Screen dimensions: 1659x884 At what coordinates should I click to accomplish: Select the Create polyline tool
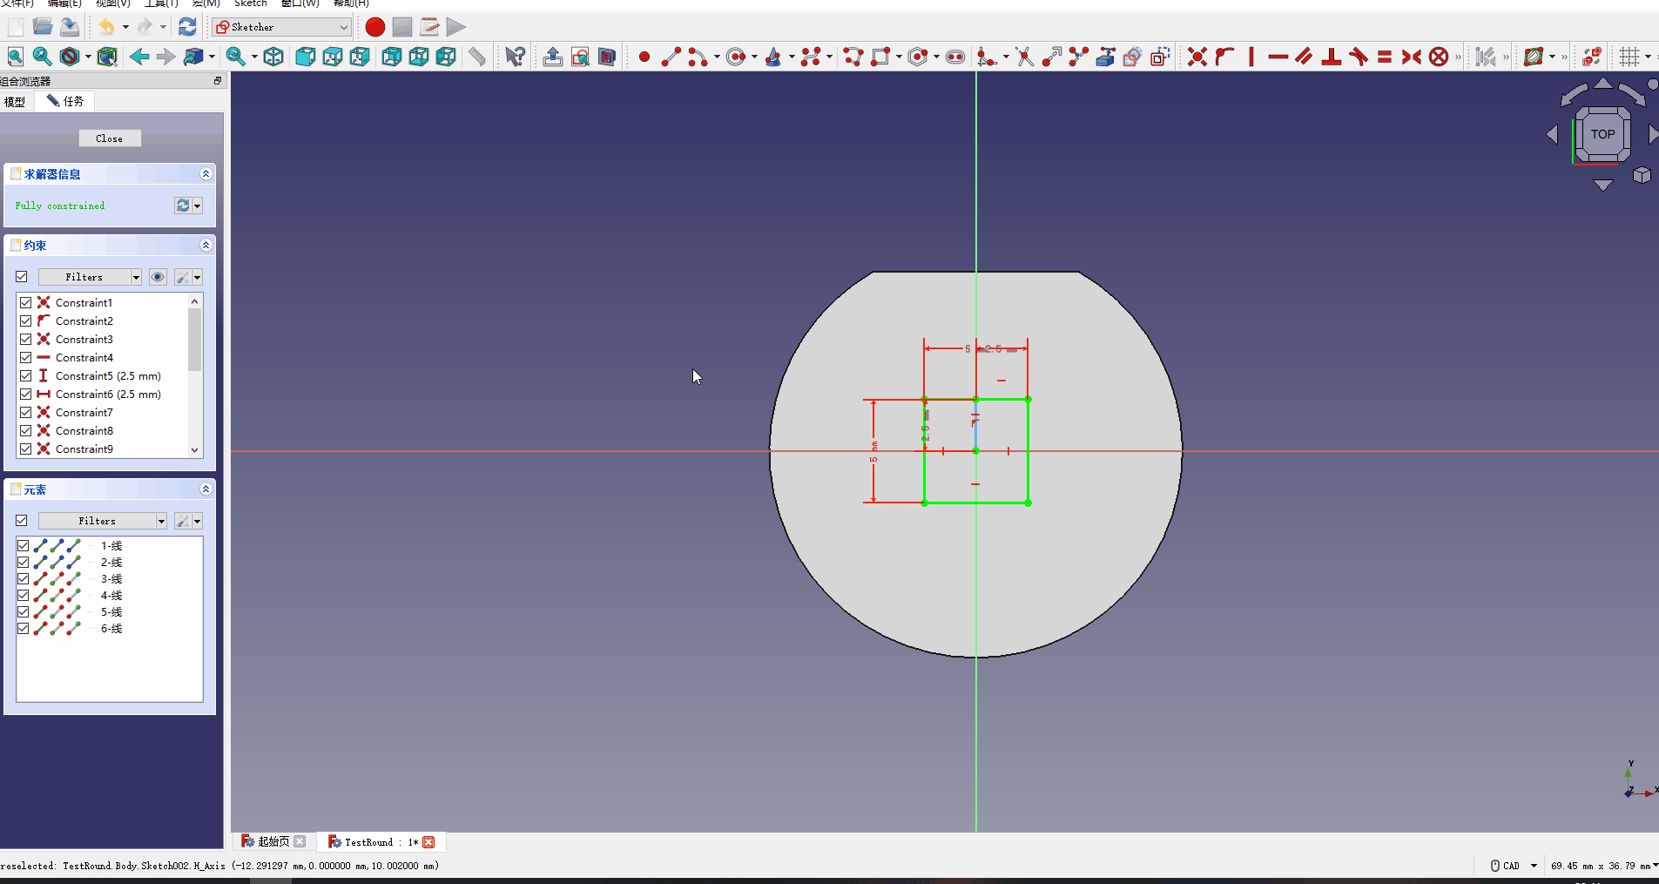(853, 57)
